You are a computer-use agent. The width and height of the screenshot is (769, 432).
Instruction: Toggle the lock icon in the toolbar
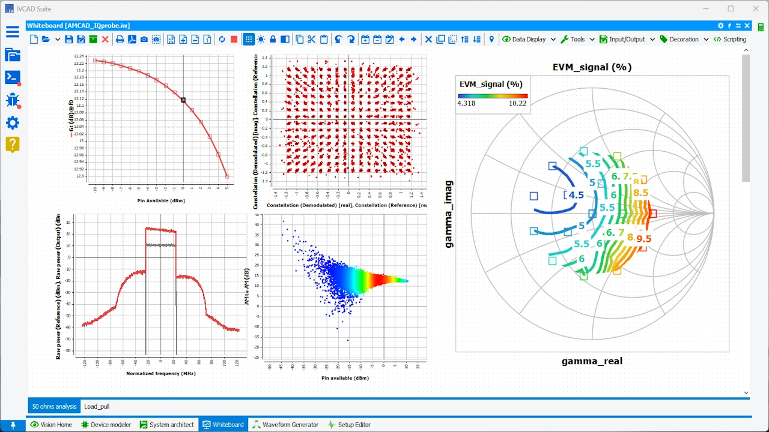[x=273, y=39]
